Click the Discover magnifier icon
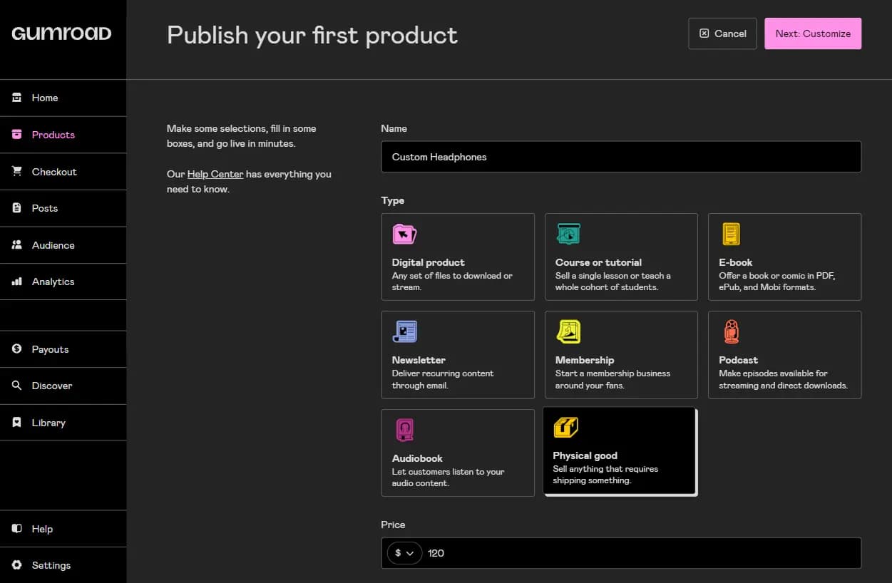892x583 pixels. (17, 386)
